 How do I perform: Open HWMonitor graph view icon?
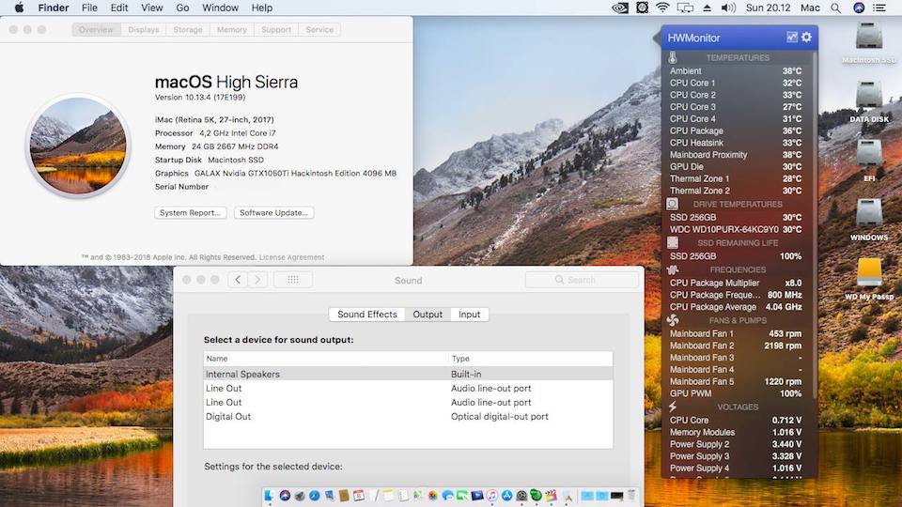coord(792,38)
